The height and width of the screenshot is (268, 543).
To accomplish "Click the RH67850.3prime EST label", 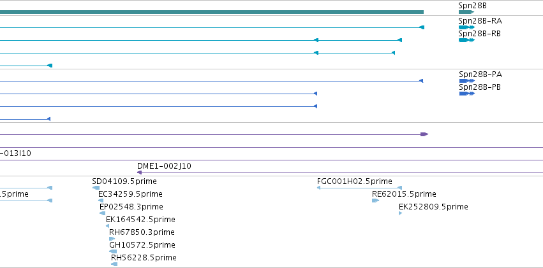I will pyautogui.click(x=142, y=232).
